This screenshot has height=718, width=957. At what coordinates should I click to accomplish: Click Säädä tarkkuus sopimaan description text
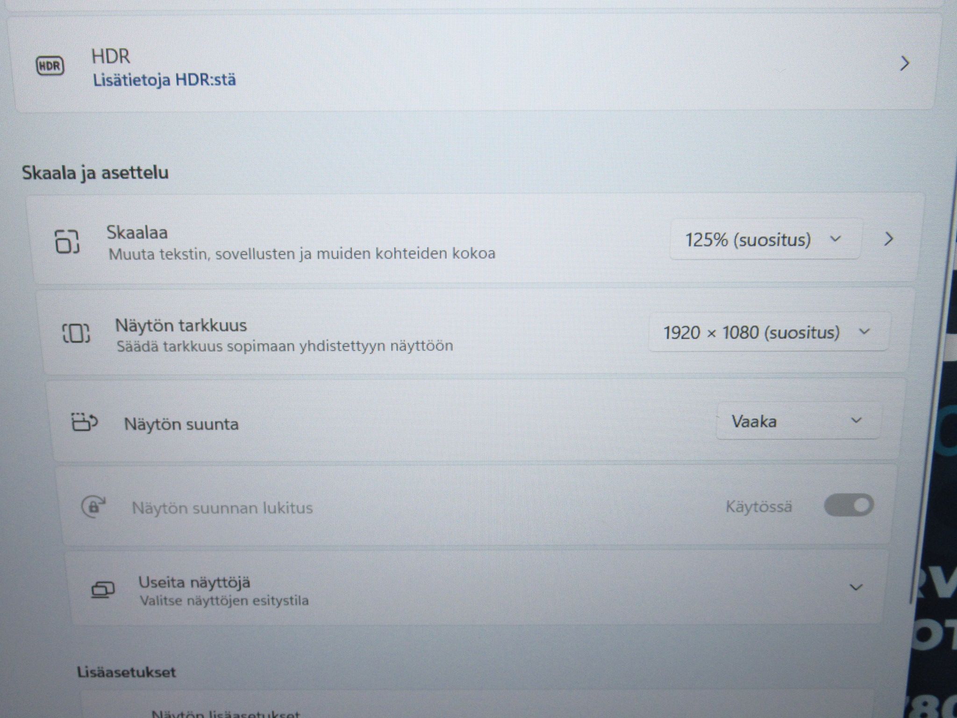[x=285, y=346]
